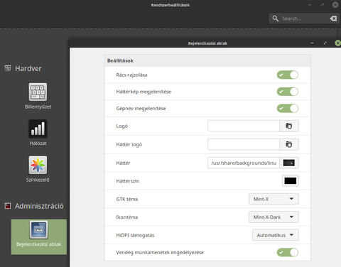
Task: Click the Adminisztráció section header icon
Action: coord(8,206)
